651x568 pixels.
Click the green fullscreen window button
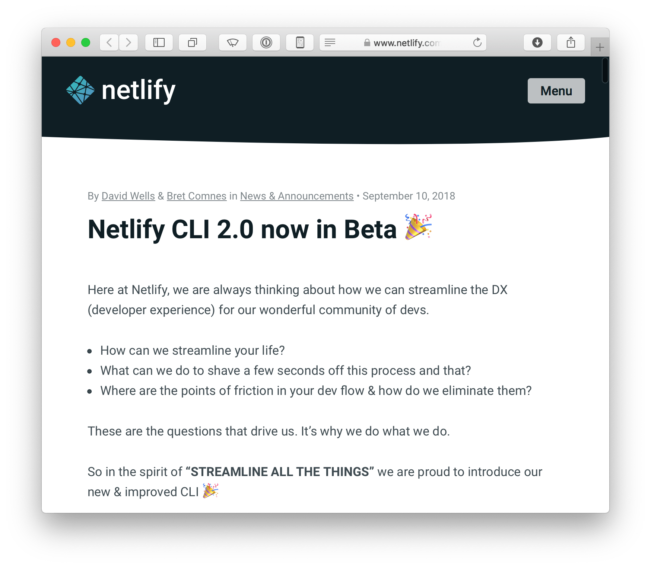(86, 42)
